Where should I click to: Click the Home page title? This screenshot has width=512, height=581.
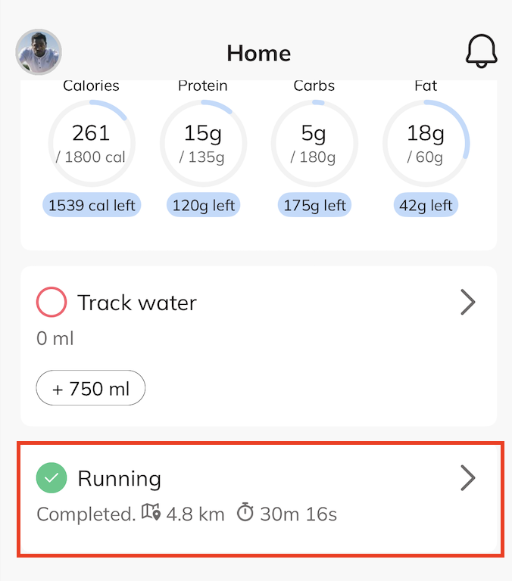[x=258, y=53]
